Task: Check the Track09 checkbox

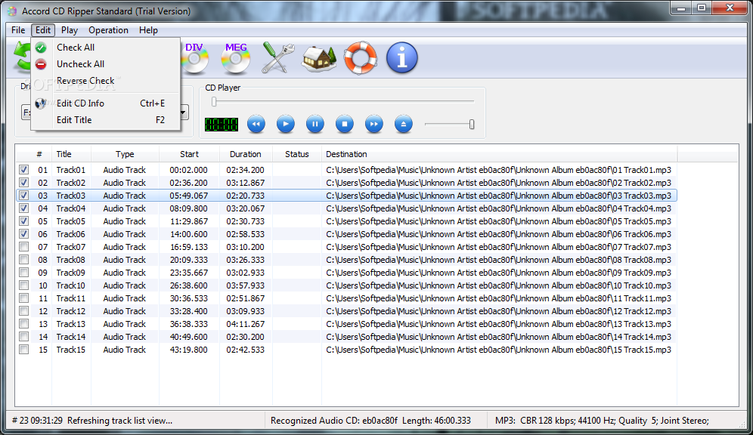Action: coord(23,273)
